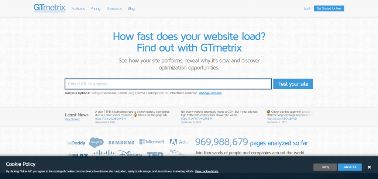The height and width of the screenshot is (179, 378).
Task: Click Get Started for Free button
Action: click(x=329, y=8)
